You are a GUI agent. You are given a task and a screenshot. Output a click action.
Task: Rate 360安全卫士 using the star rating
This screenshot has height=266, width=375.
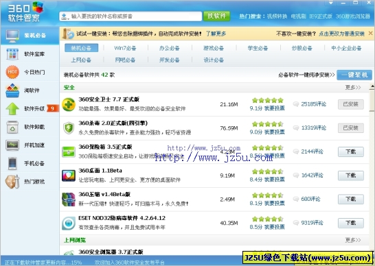(268, 100)
